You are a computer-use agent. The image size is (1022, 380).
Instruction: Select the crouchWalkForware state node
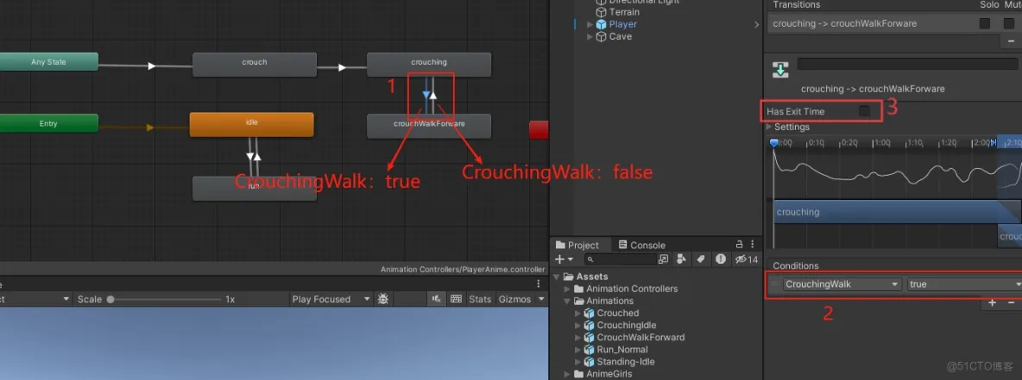click(429, 126)
